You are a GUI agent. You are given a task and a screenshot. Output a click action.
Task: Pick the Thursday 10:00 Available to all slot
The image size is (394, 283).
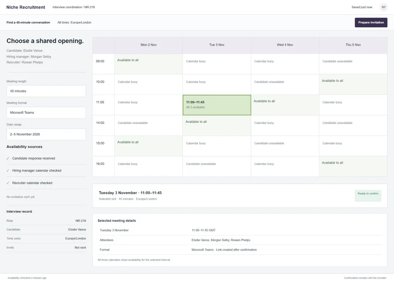point(353,84)
